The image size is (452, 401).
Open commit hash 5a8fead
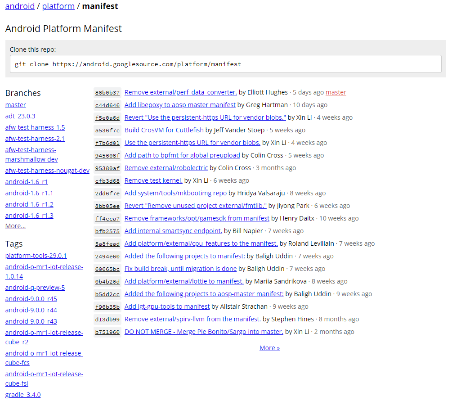[107, 244]
